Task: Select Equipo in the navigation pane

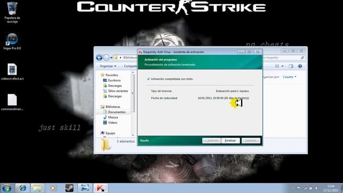Action: 108,133
